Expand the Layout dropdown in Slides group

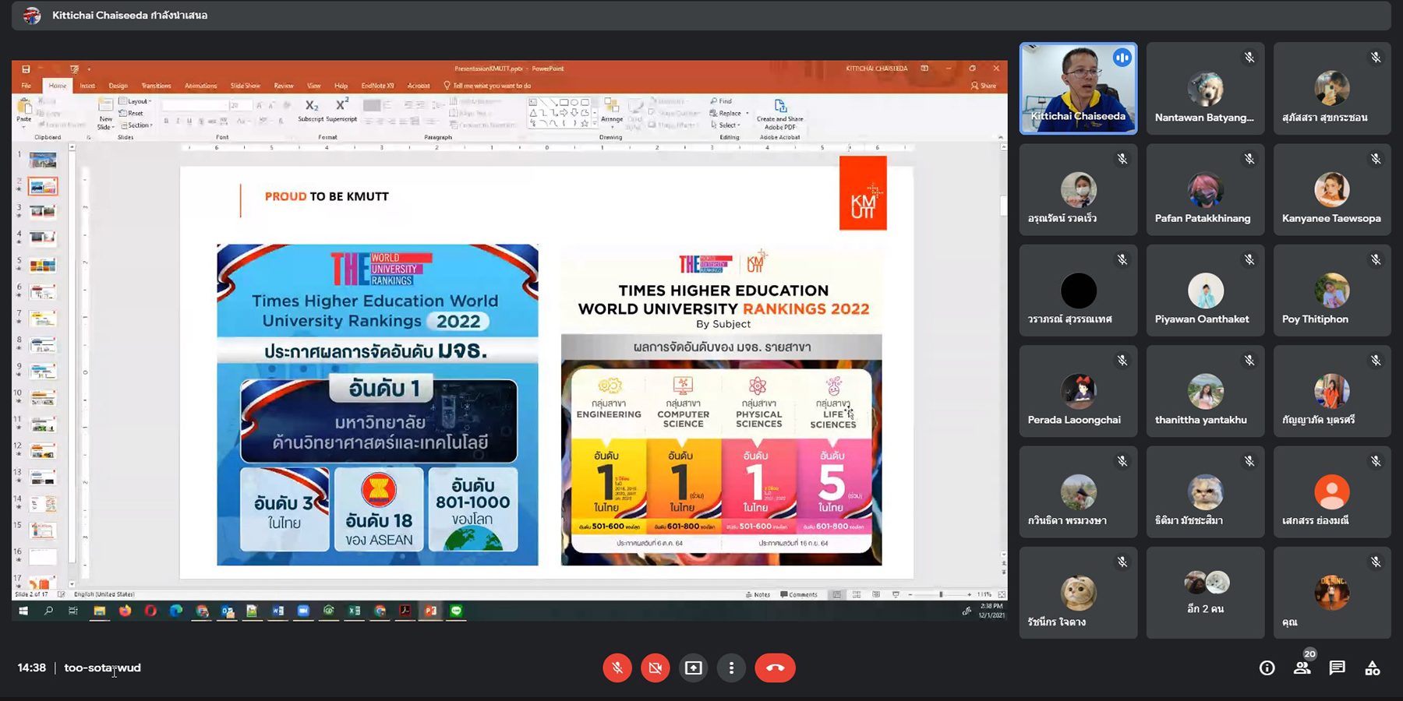(x=139, y=101)
